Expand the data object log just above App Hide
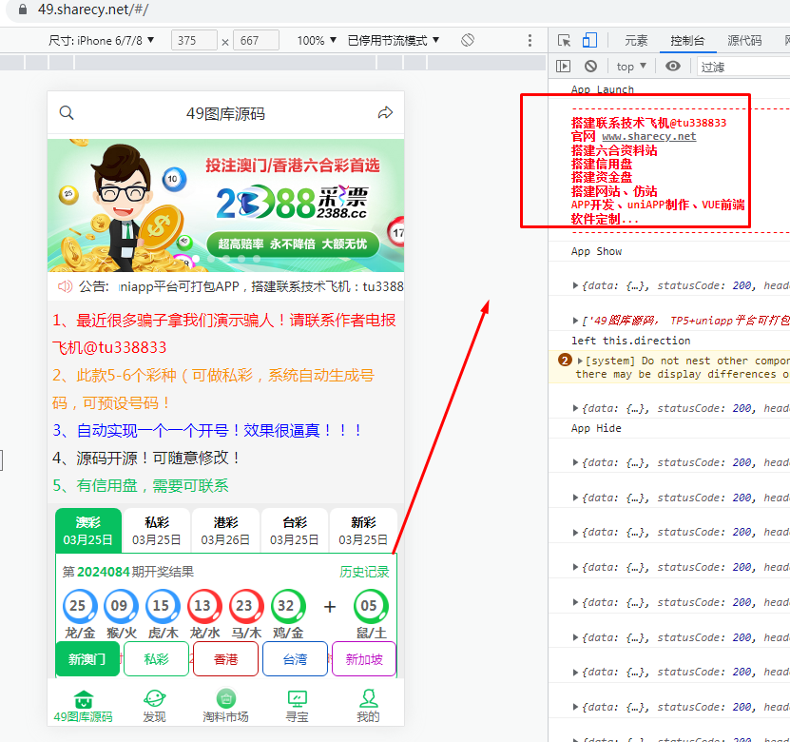The height and width of the screenshot is (742, 790). coord(575,408)
